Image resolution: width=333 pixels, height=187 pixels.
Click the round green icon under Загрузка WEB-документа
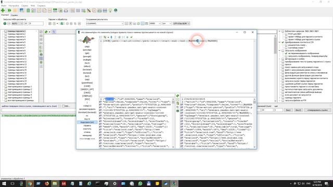click(x=5, y=23)
